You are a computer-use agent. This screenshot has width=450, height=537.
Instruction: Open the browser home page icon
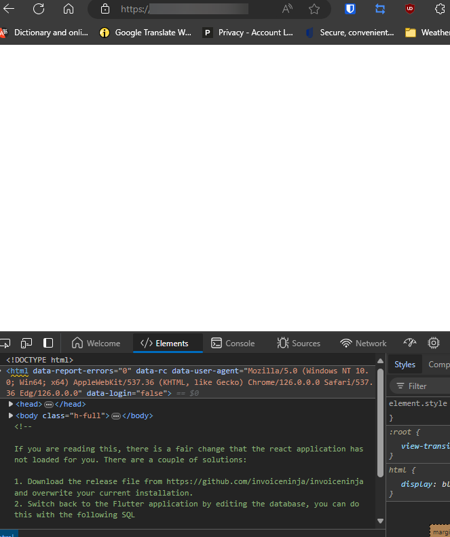[69, 9]
